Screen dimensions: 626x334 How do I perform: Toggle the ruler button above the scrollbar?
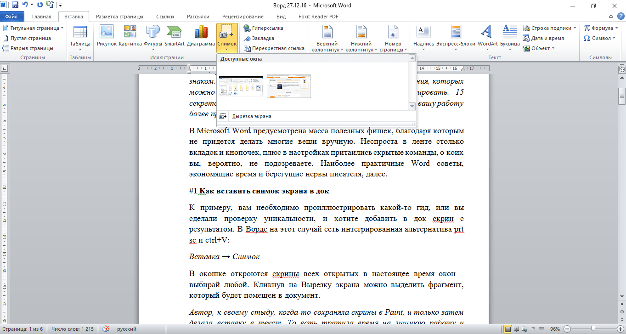coord(622,69)
